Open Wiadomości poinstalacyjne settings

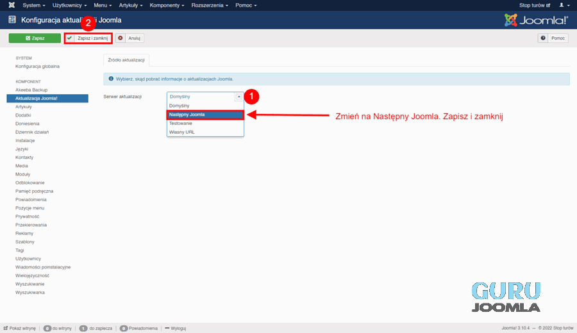point(43,267)
